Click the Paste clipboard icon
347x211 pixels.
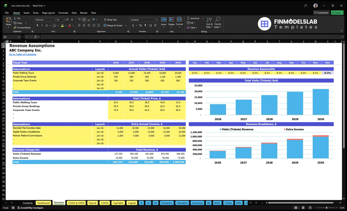(x=8, y=20)
